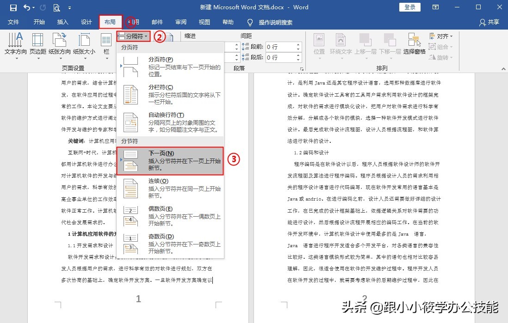Open the 分隔符 Breaks dropdown
Screen dimensions: 508x323
(134, 36)
